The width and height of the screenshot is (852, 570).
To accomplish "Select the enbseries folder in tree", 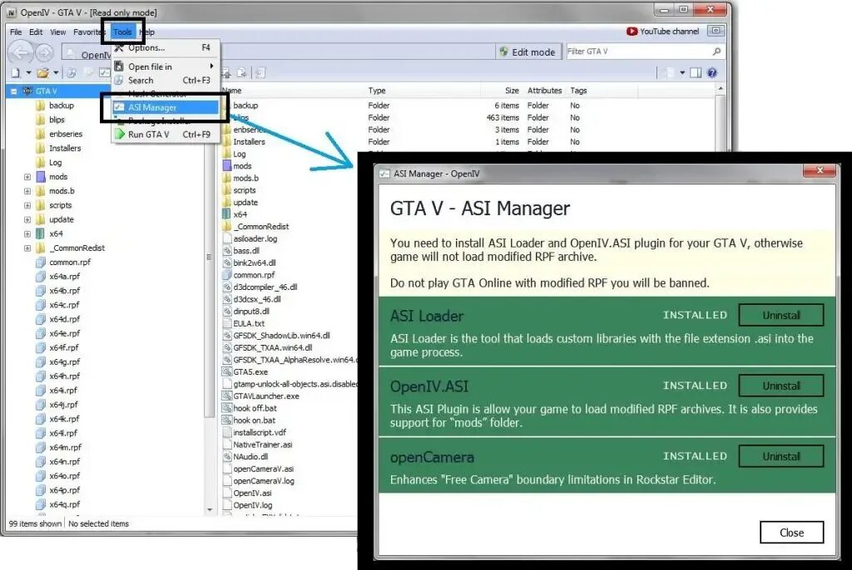I will tap(66, 134).
